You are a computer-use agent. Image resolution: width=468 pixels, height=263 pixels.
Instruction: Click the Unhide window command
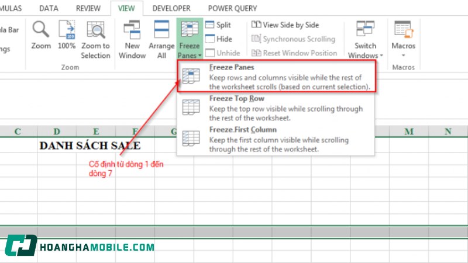pos(223,53)
